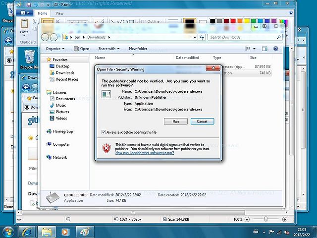Click the Explorer forward arrow button
317x238 pixels.
pyautogui.click(x=53, y=37)
